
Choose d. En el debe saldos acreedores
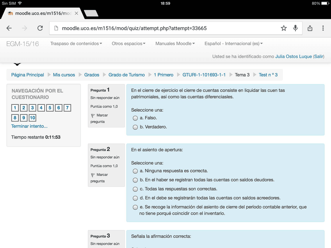135,198
